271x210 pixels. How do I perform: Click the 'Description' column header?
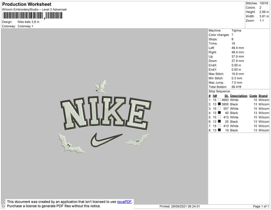[238, 96]
